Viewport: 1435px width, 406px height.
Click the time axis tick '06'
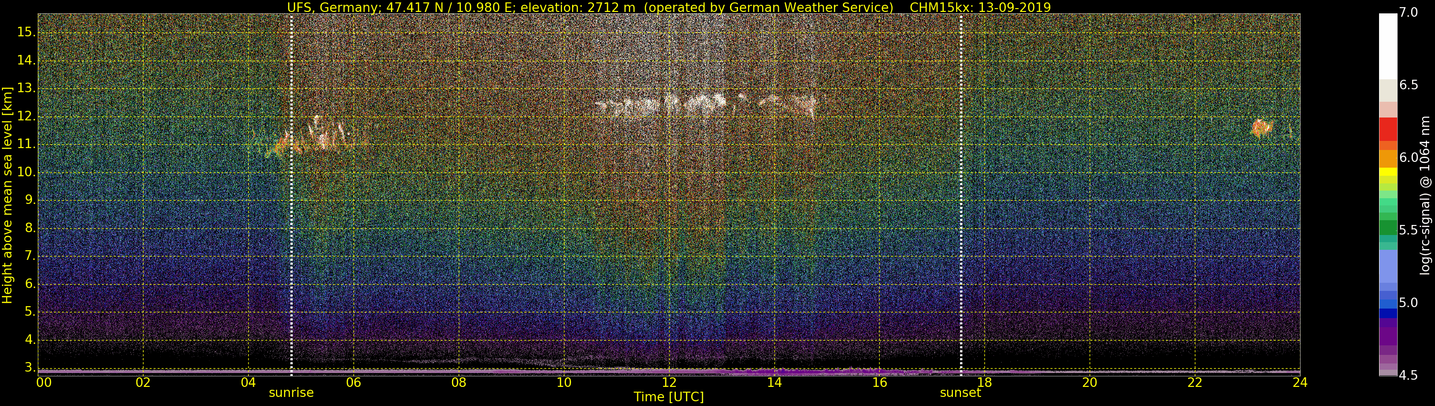point(354,383)
